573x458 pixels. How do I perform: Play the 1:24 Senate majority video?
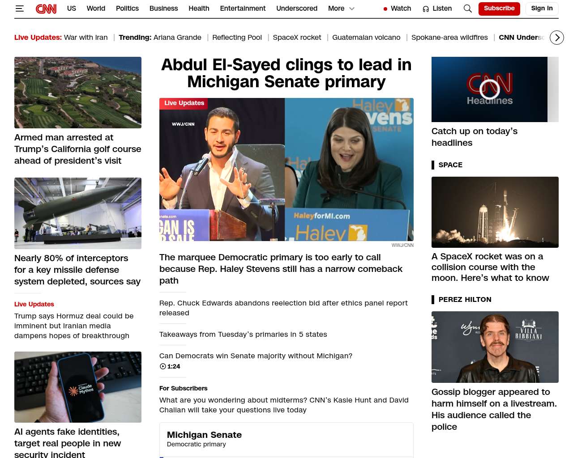170,366
